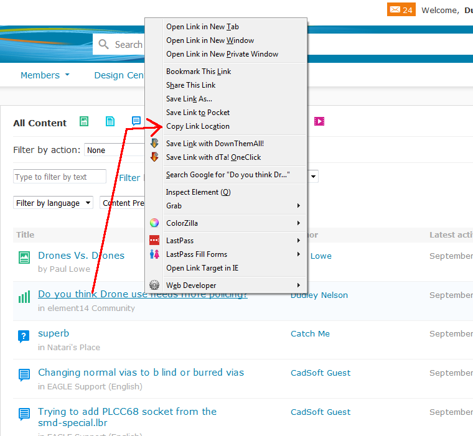Open the Filter by language dropdown
Screen dimensions: 473x436
pyautogui.click(x=53, y=203)
